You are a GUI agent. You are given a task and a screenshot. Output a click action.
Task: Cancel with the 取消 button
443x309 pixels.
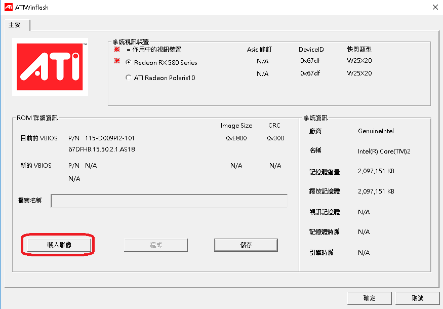click(418, 298)
